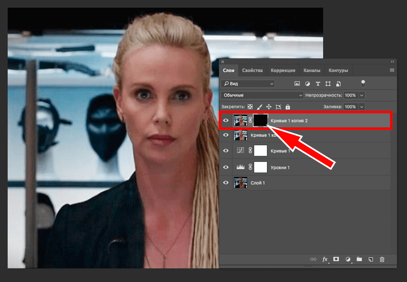
Task: Expand the Непрозрачность opacity dropdown arrow
Action: (362, 95)
